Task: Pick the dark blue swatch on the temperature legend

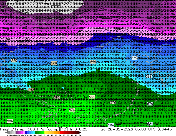Action: 26,133
